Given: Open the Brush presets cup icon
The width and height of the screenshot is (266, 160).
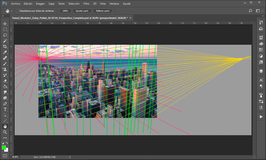Looking at the screenshot, I should (x=261, y=95).
